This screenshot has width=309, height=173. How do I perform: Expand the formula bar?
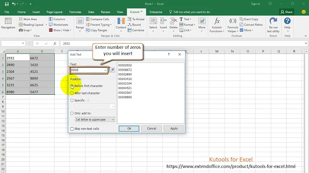tap(306, 43)
